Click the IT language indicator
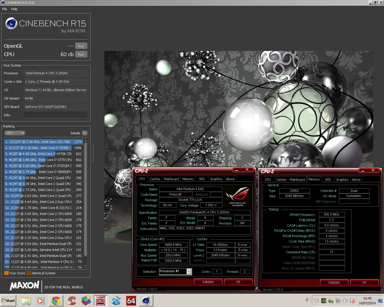Screen dimensions: 384x307 pos(307,300)
